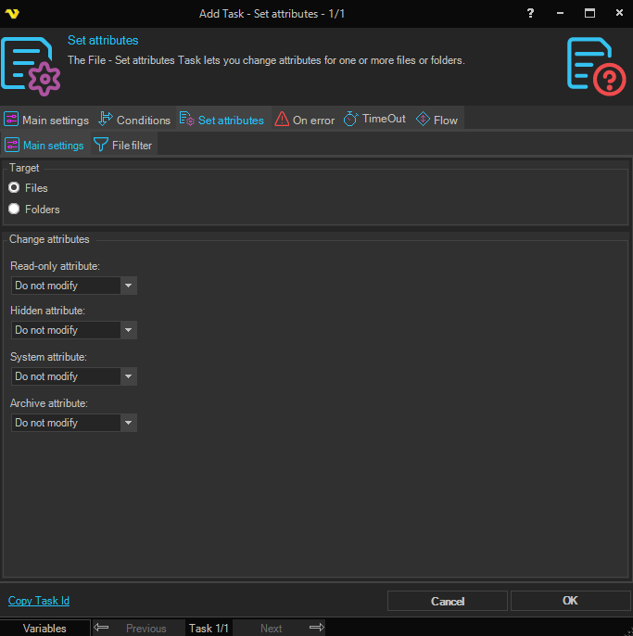Expand the Archive attribute combo box
The height and width of the screenshot is (636, 633).
click(129, 423)
